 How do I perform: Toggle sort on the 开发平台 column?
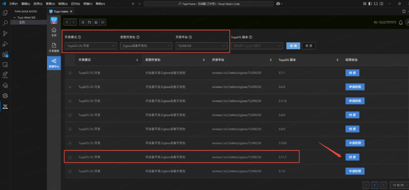coord(271,60)
